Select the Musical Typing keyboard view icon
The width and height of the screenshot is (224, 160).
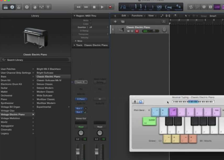pyautogui.click(x=141, y=102)
